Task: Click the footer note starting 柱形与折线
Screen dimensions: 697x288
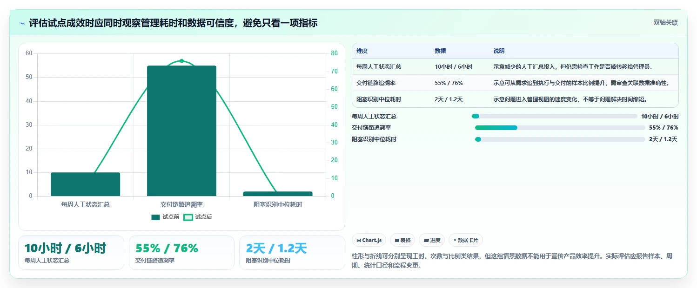Action: coord(512,261)
